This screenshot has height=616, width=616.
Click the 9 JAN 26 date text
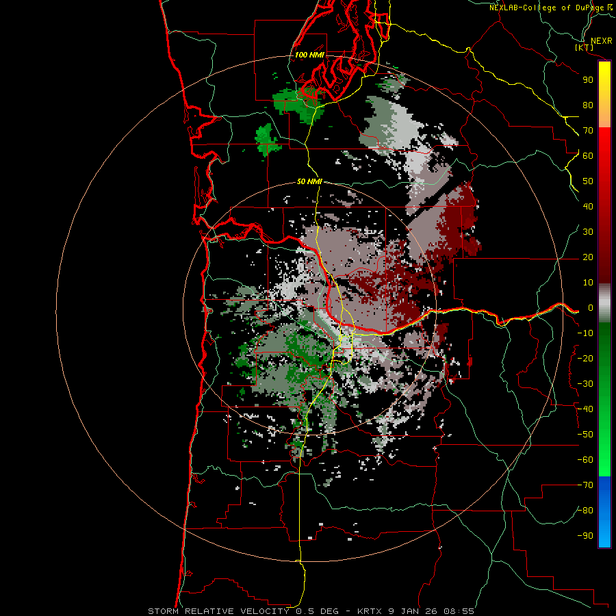point(413,611)
